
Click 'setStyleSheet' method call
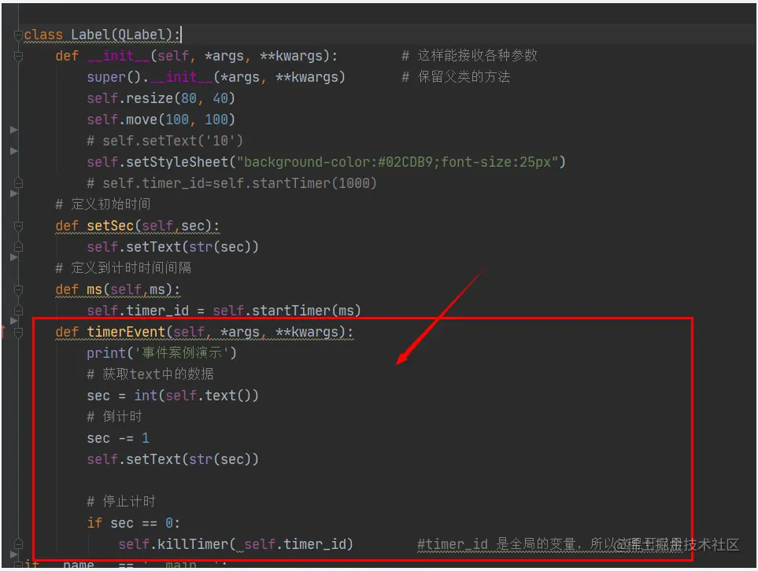click(x=177, y=162)
